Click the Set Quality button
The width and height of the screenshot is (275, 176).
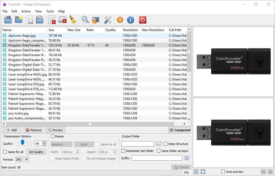click(x=36, y=152)
